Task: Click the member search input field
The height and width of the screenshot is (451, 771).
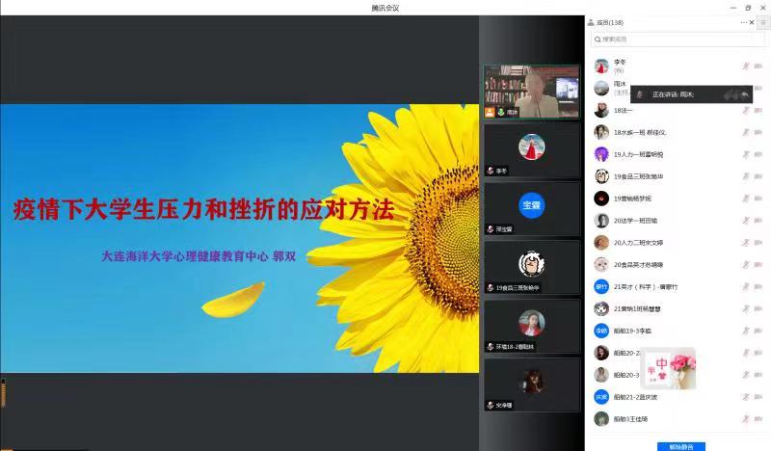Action: (x=675, y=40)
